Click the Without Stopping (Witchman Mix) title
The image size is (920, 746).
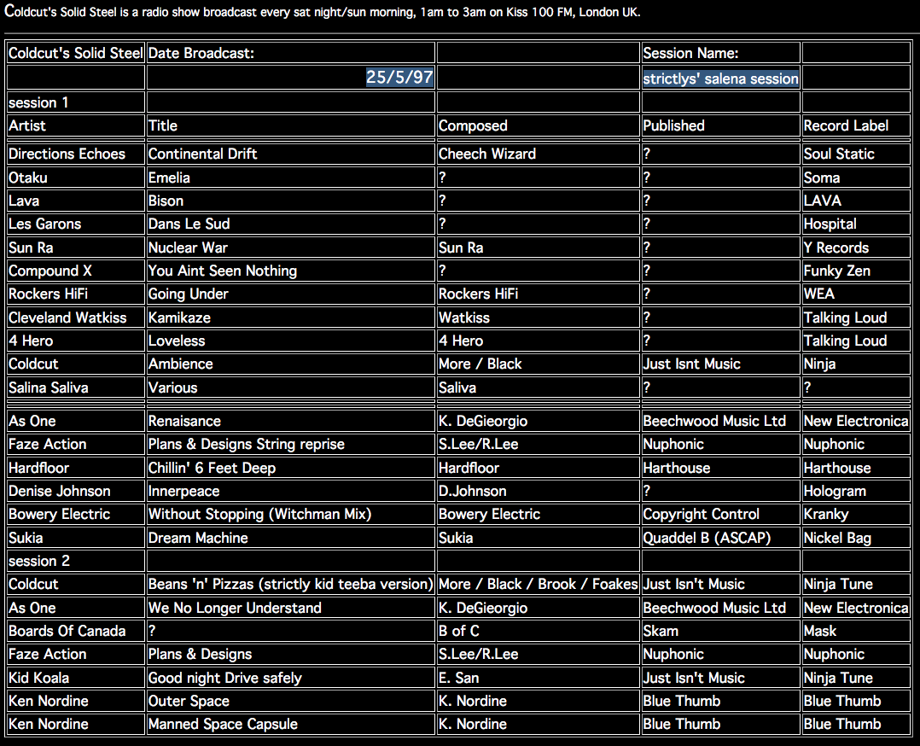(x=259, y=514)
